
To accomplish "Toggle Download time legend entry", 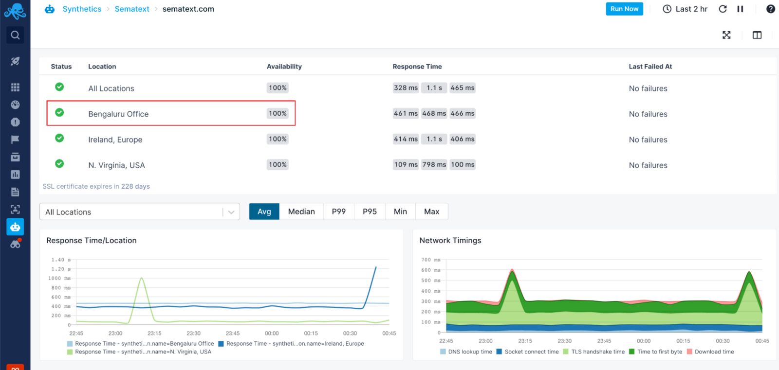I will point(710,352).
